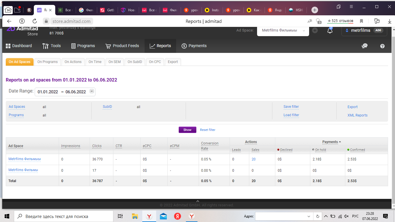Expand the taskbar address field dropdown
This screenshot has height=222, width=395.
pyautogui.click(x=309, y=216)
